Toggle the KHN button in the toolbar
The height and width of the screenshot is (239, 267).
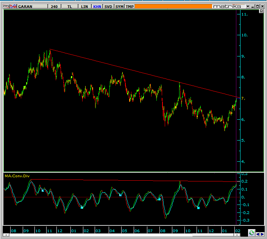tap(97, 6)
